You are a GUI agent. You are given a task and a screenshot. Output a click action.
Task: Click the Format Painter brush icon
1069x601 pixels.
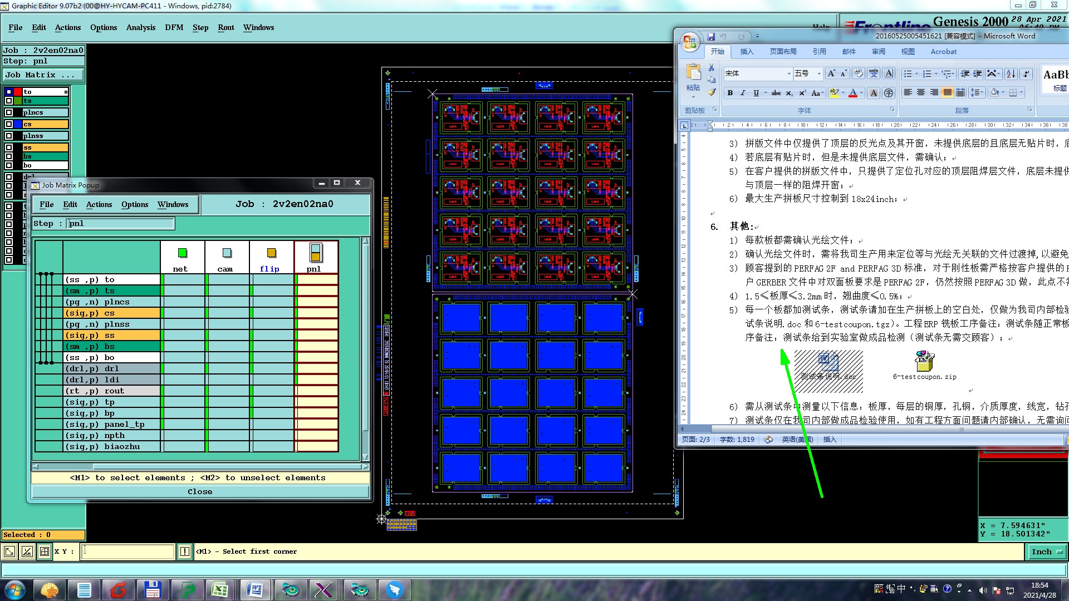click(711, 92)
